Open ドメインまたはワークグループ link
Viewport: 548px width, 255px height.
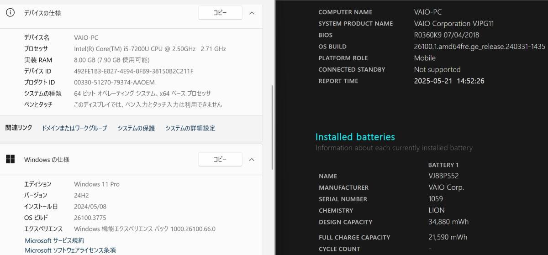74,128
